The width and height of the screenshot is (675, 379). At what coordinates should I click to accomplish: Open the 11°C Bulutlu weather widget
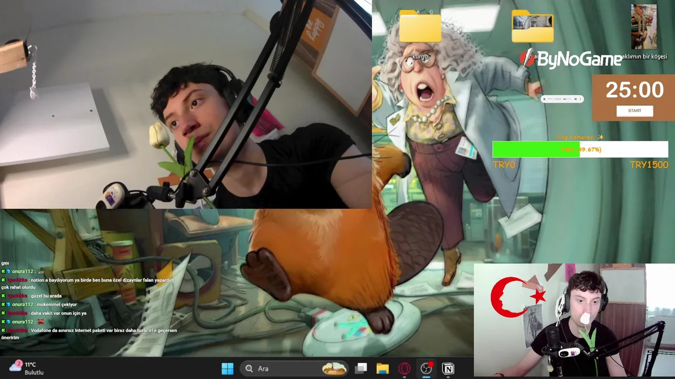click(27, 368)
